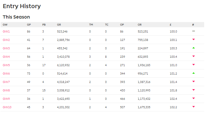Open the GW1 gameweek link
205x114 pixels.
(6, 32)
